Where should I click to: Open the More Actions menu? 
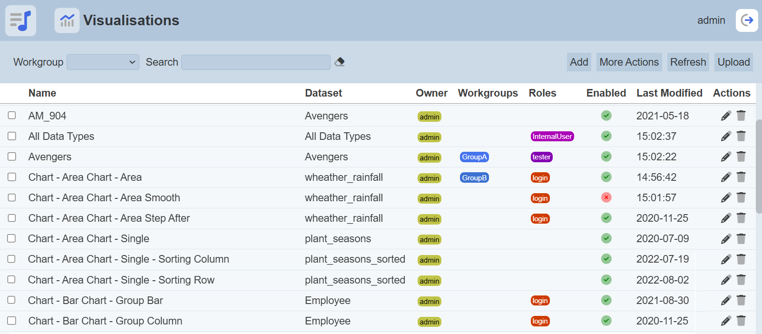coord(629,62)
